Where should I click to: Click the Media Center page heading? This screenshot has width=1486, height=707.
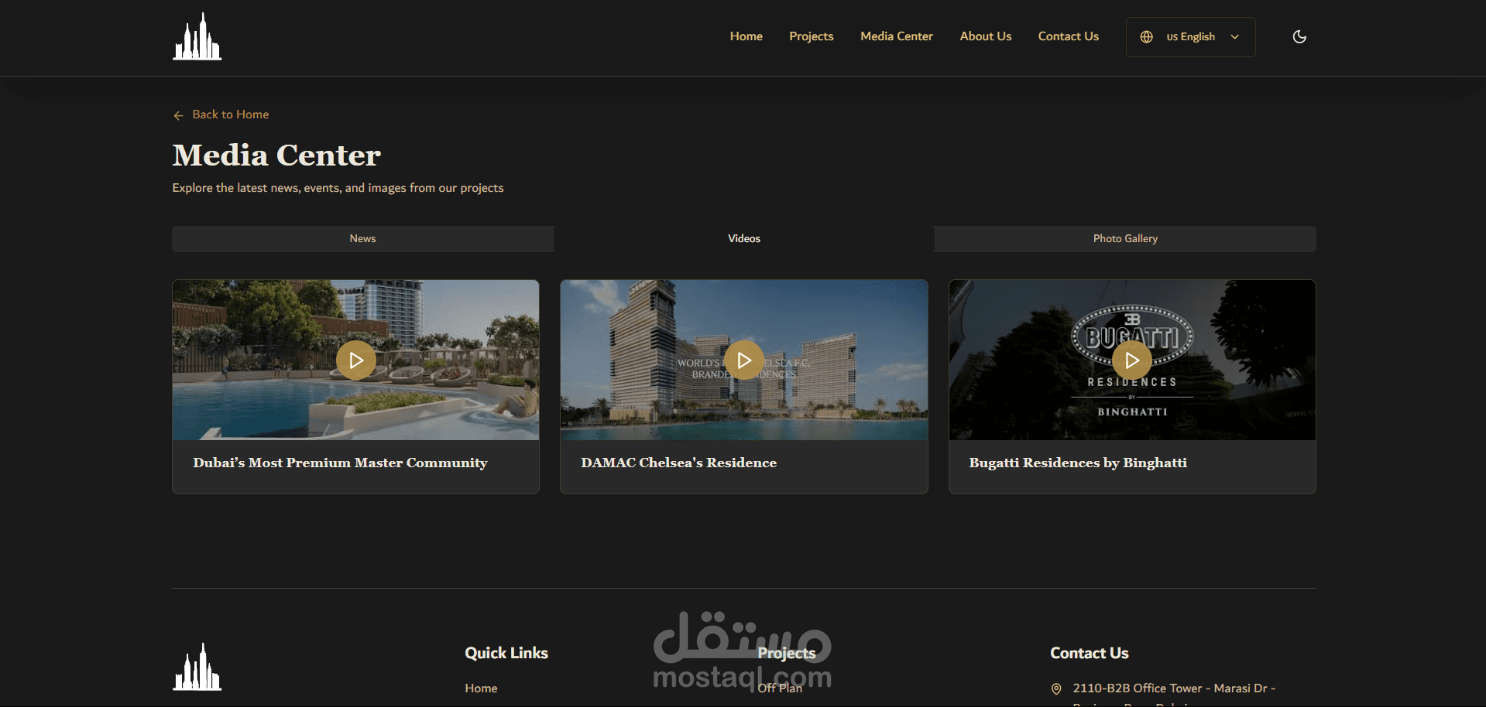pos(276,155)
